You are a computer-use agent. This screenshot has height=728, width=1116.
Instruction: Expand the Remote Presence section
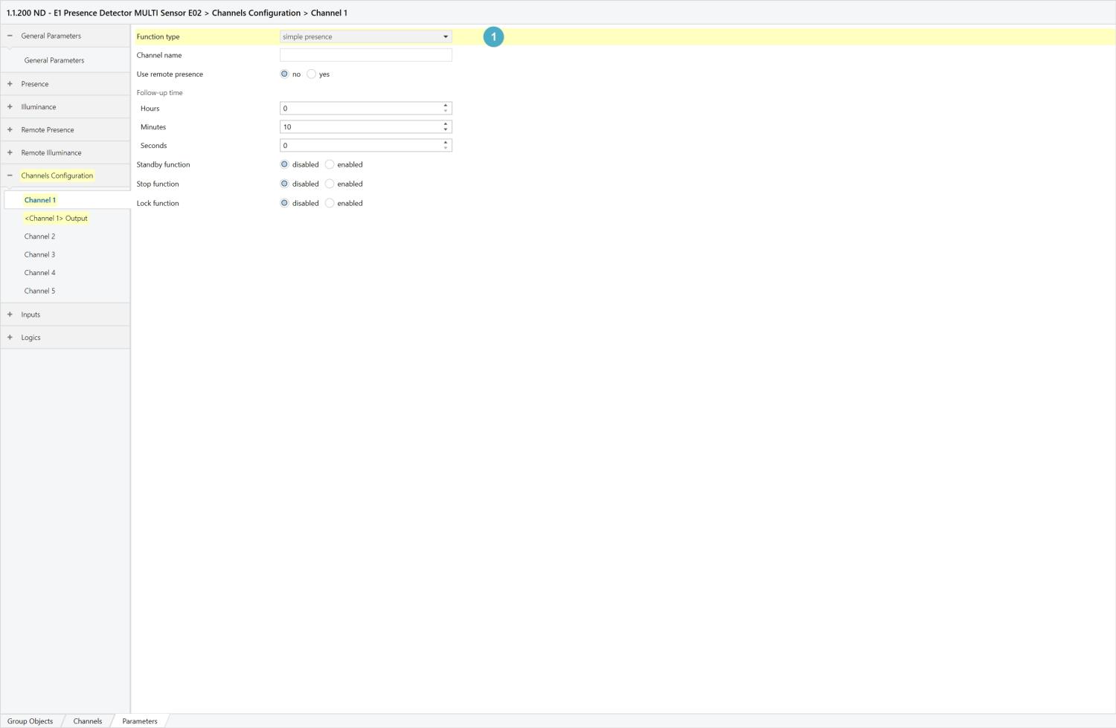point(10,130)
